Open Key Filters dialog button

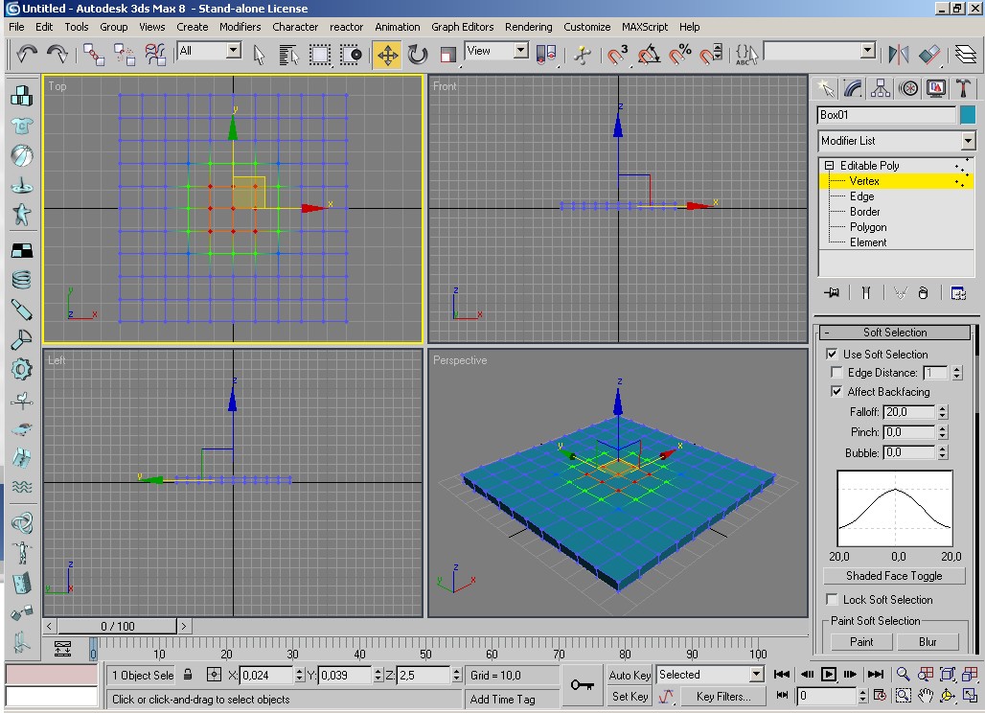click(723, 696)
